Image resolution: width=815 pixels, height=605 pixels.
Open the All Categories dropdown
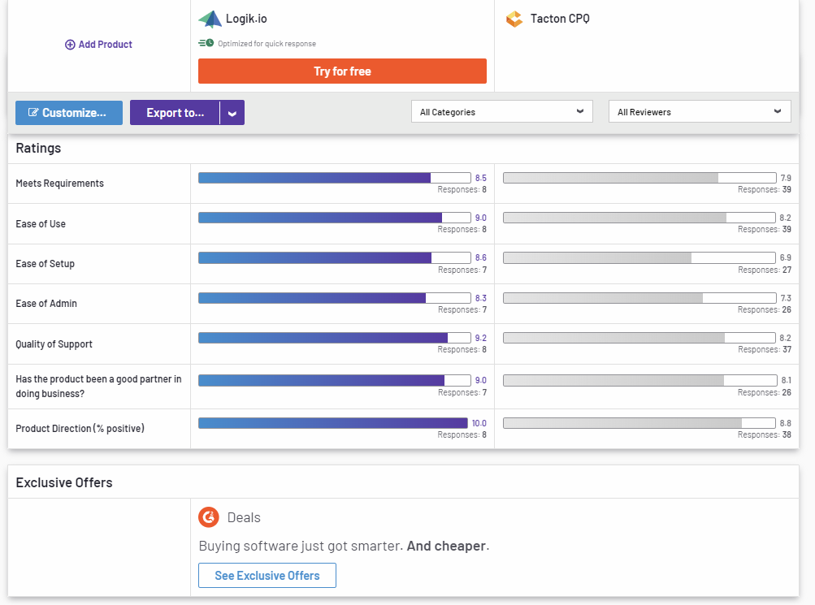pos(502,111)
